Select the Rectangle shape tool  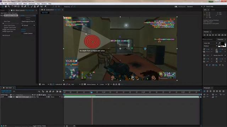(x=22, y=6)
